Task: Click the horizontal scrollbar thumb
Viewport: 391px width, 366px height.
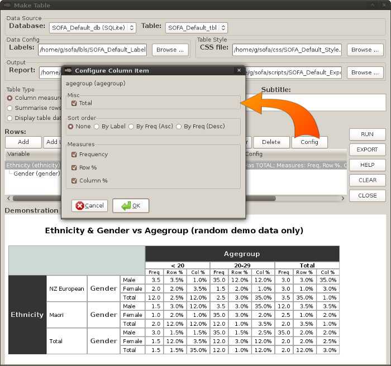Action: (x=144, y=198)
